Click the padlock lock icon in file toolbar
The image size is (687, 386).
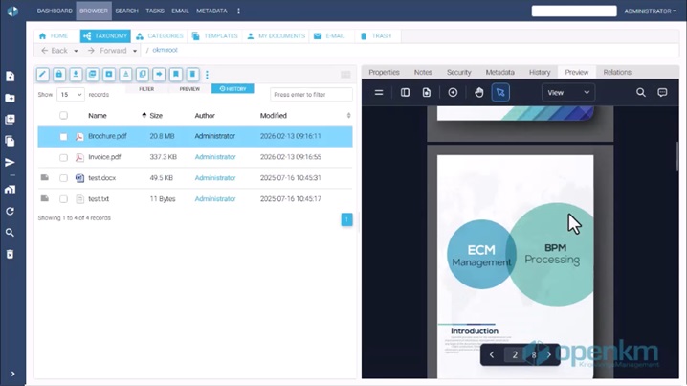(x=59, y=74)
